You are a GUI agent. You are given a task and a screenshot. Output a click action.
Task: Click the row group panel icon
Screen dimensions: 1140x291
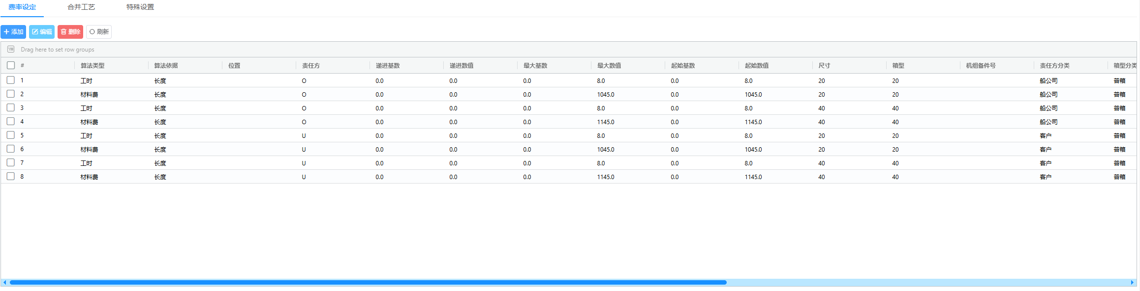(11, 50)
